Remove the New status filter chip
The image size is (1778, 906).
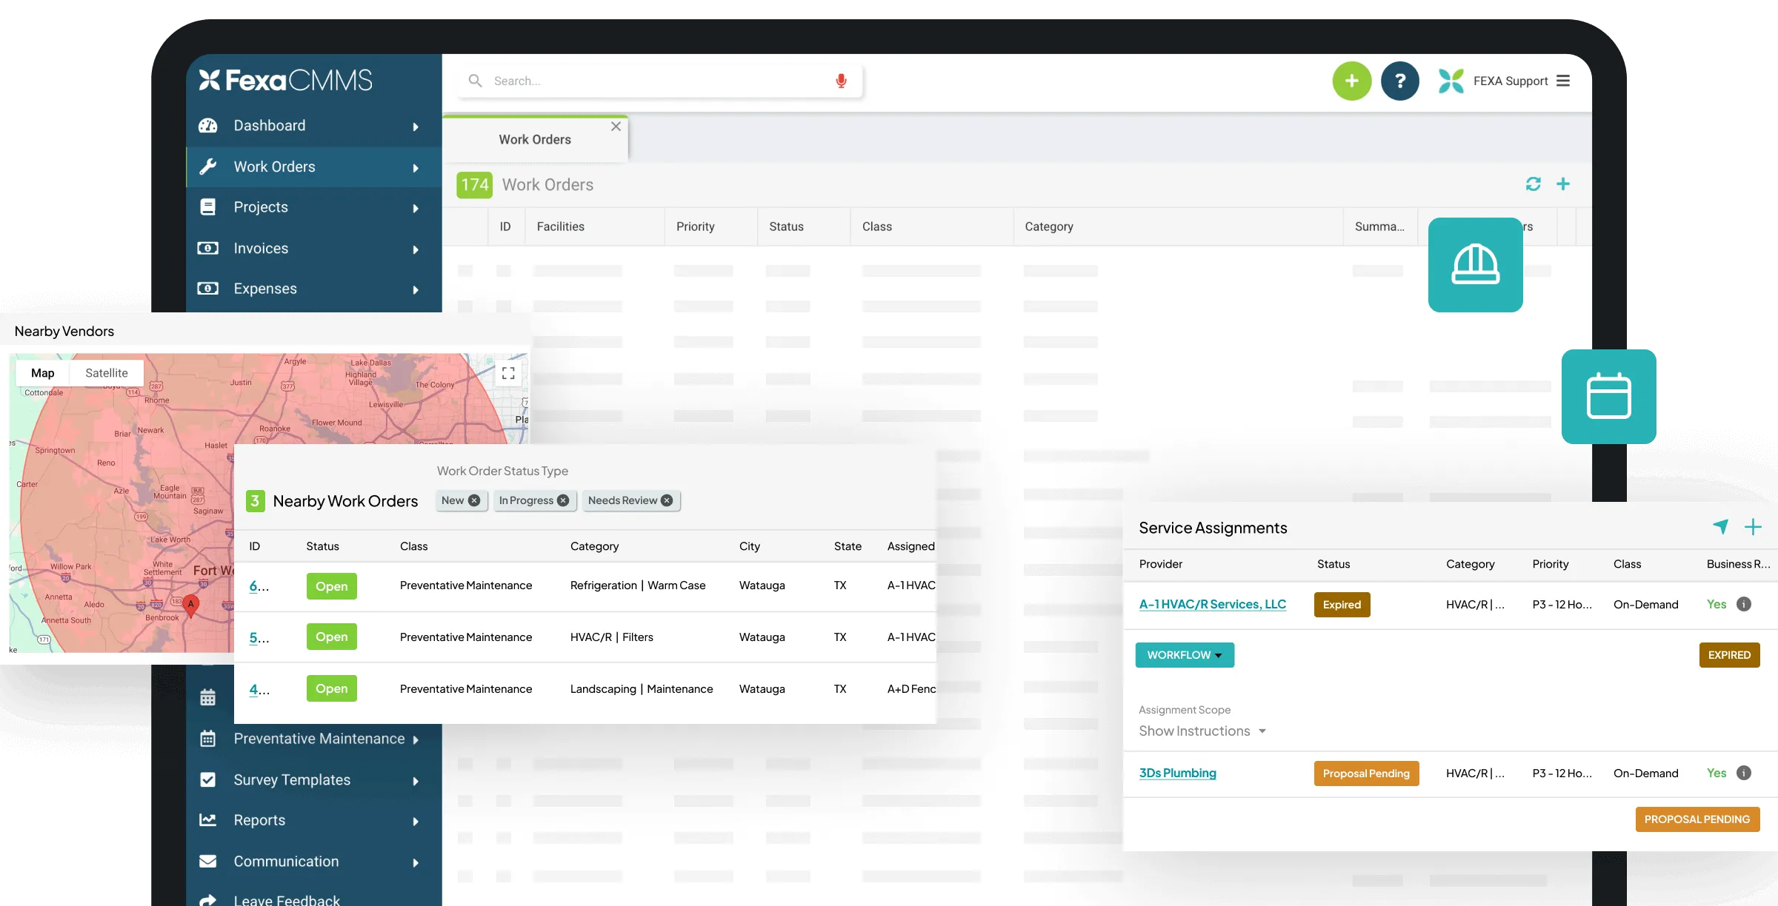(x=474, y=500)
